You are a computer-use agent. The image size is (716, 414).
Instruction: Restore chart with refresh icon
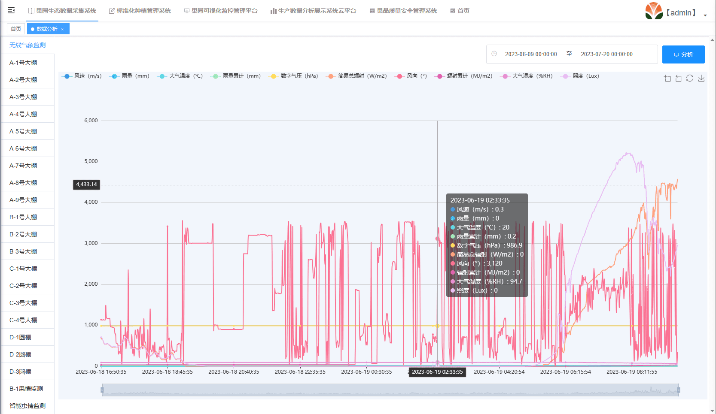[690, 78]
